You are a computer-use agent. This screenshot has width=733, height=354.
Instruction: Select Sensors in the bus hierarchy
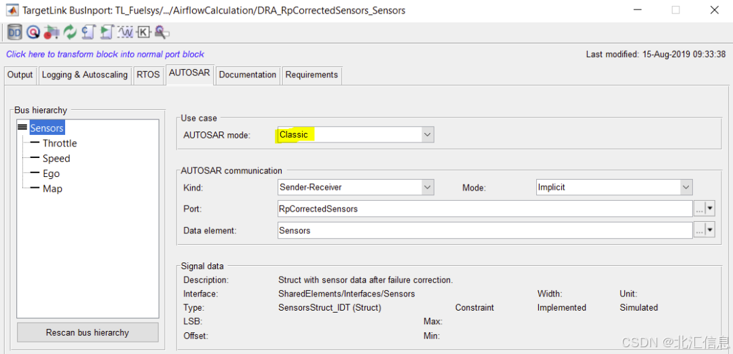[x=47, y=127]
